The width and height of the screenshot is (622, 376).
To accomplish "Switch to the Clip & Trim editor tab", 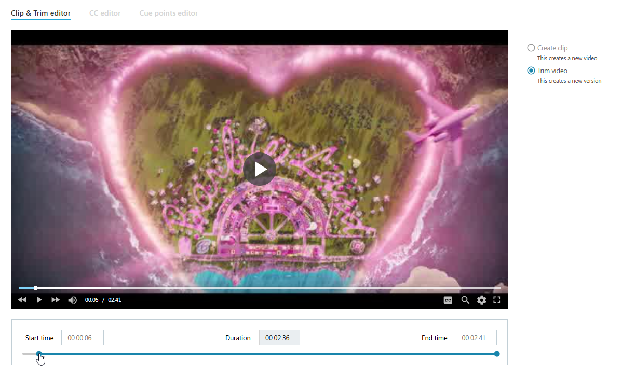I will click(41, 13).
